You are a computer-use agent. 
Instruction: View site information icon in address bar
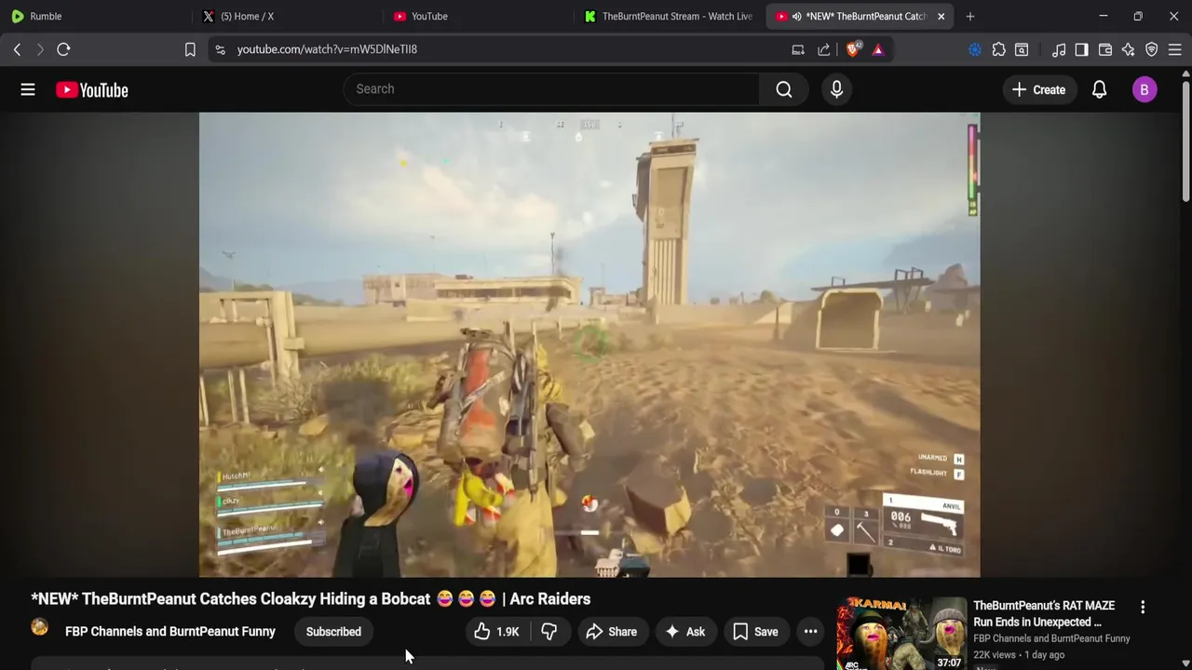pos(220,49)
